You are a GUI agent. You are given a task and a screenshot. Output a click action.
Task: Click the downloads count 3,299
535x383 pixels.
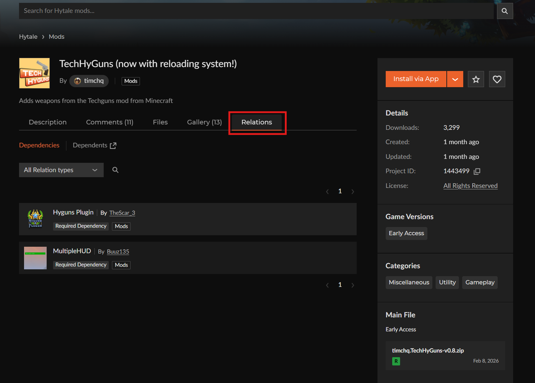coord(451,128)
